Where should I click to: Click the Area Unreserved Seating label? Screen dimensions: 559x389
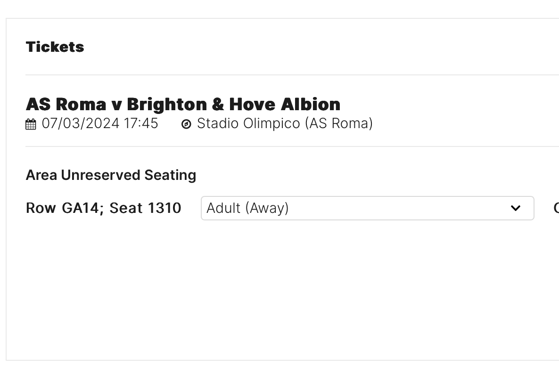tap(111, 175)
